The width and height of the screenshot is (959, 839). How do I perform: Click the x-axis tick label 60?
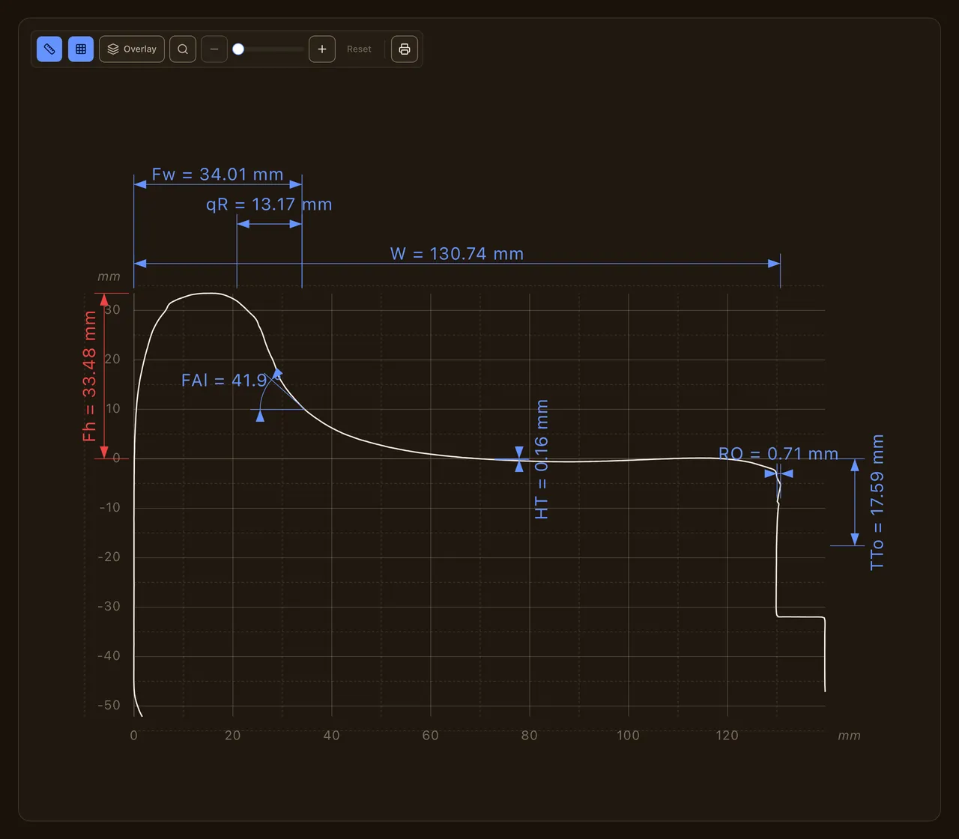coord(430,736)
